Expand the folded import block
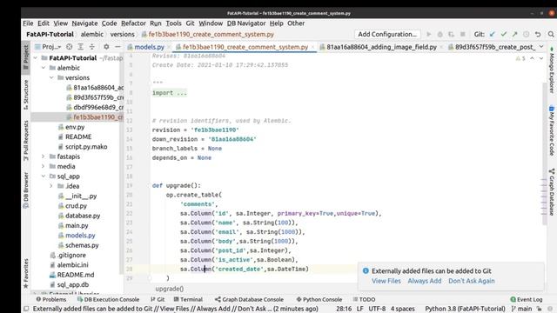 coord(170,93)
